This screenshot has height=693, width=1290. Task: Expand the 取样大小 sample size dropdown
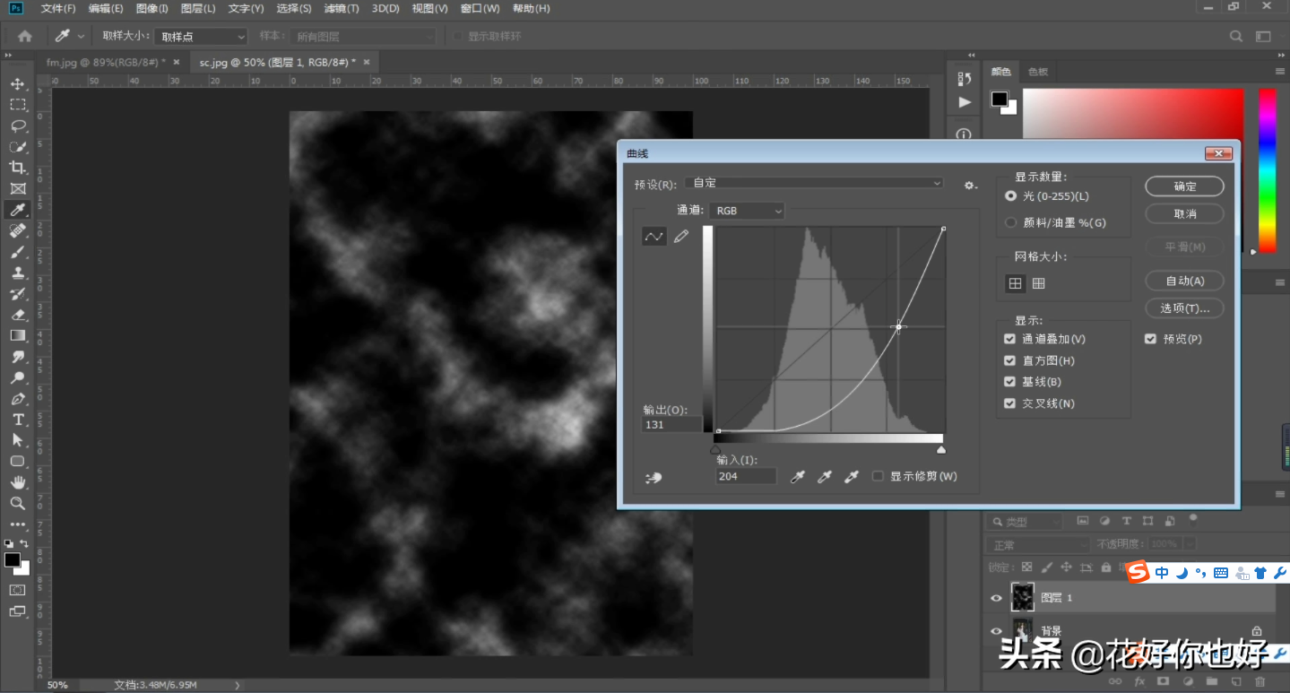pyautogui.click(x=200, y=37)
